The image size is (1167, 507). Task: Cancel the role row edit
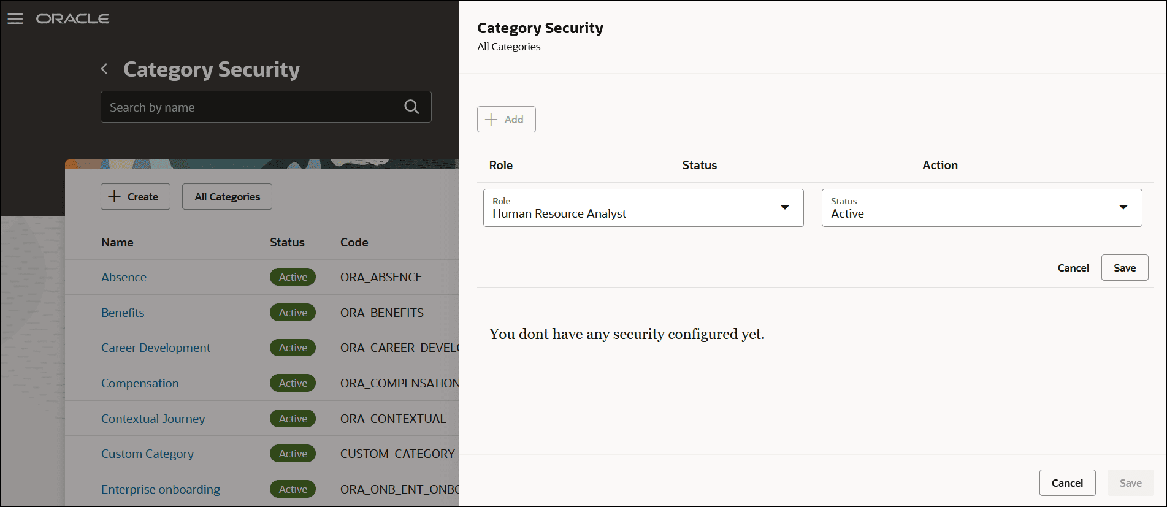tap(1073, 268)
